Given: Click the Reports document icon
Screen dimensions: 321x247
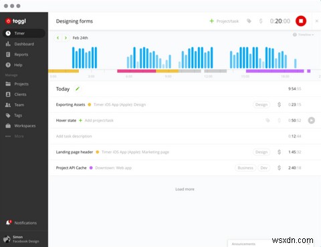Looking at the screenshot, I should [8, 55].
